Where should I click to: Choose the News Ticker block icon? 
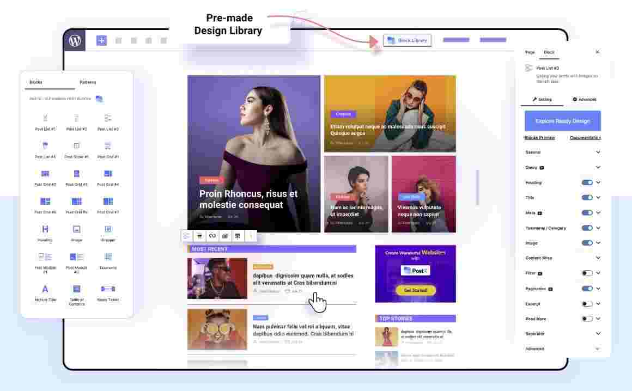(x=108, y=289)
